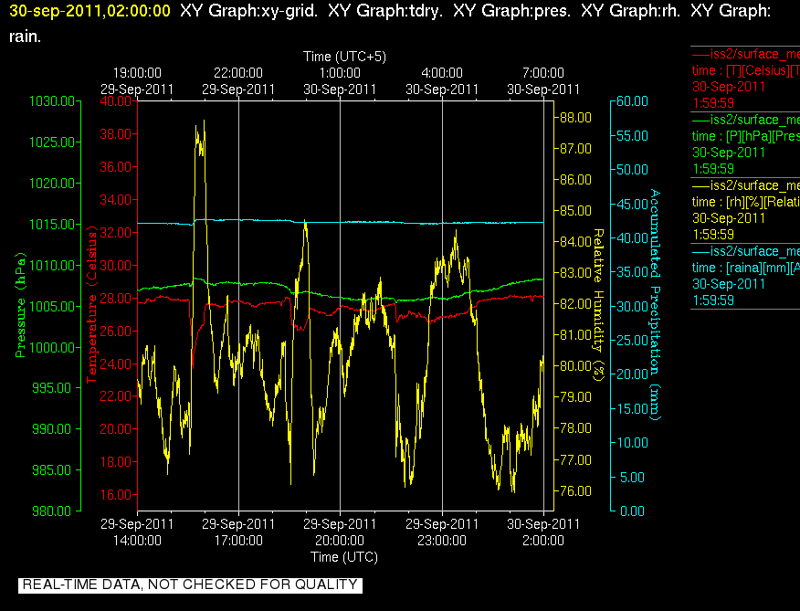Screen dimensions: 800x611
Task: Click the red legend line 'iss2/surface_me'
Action: pos(745,54)
